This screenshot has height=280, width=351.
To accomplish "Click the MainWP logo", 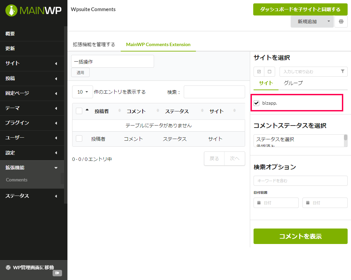I will [33, 10].
